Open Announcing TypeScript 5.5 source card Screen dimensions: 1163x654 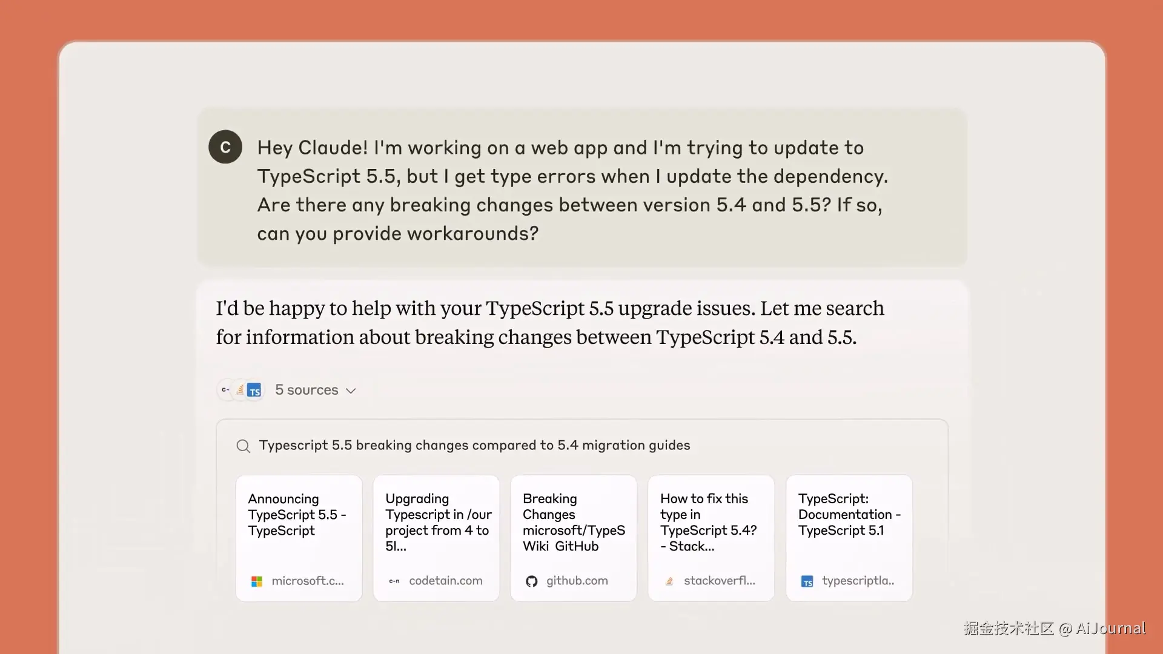tap(299, 527)
